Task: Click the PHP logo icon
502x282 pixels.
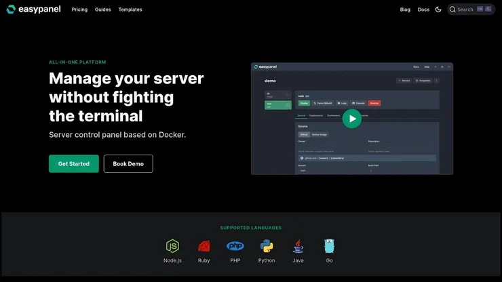Action: click(x=235, y=246)
